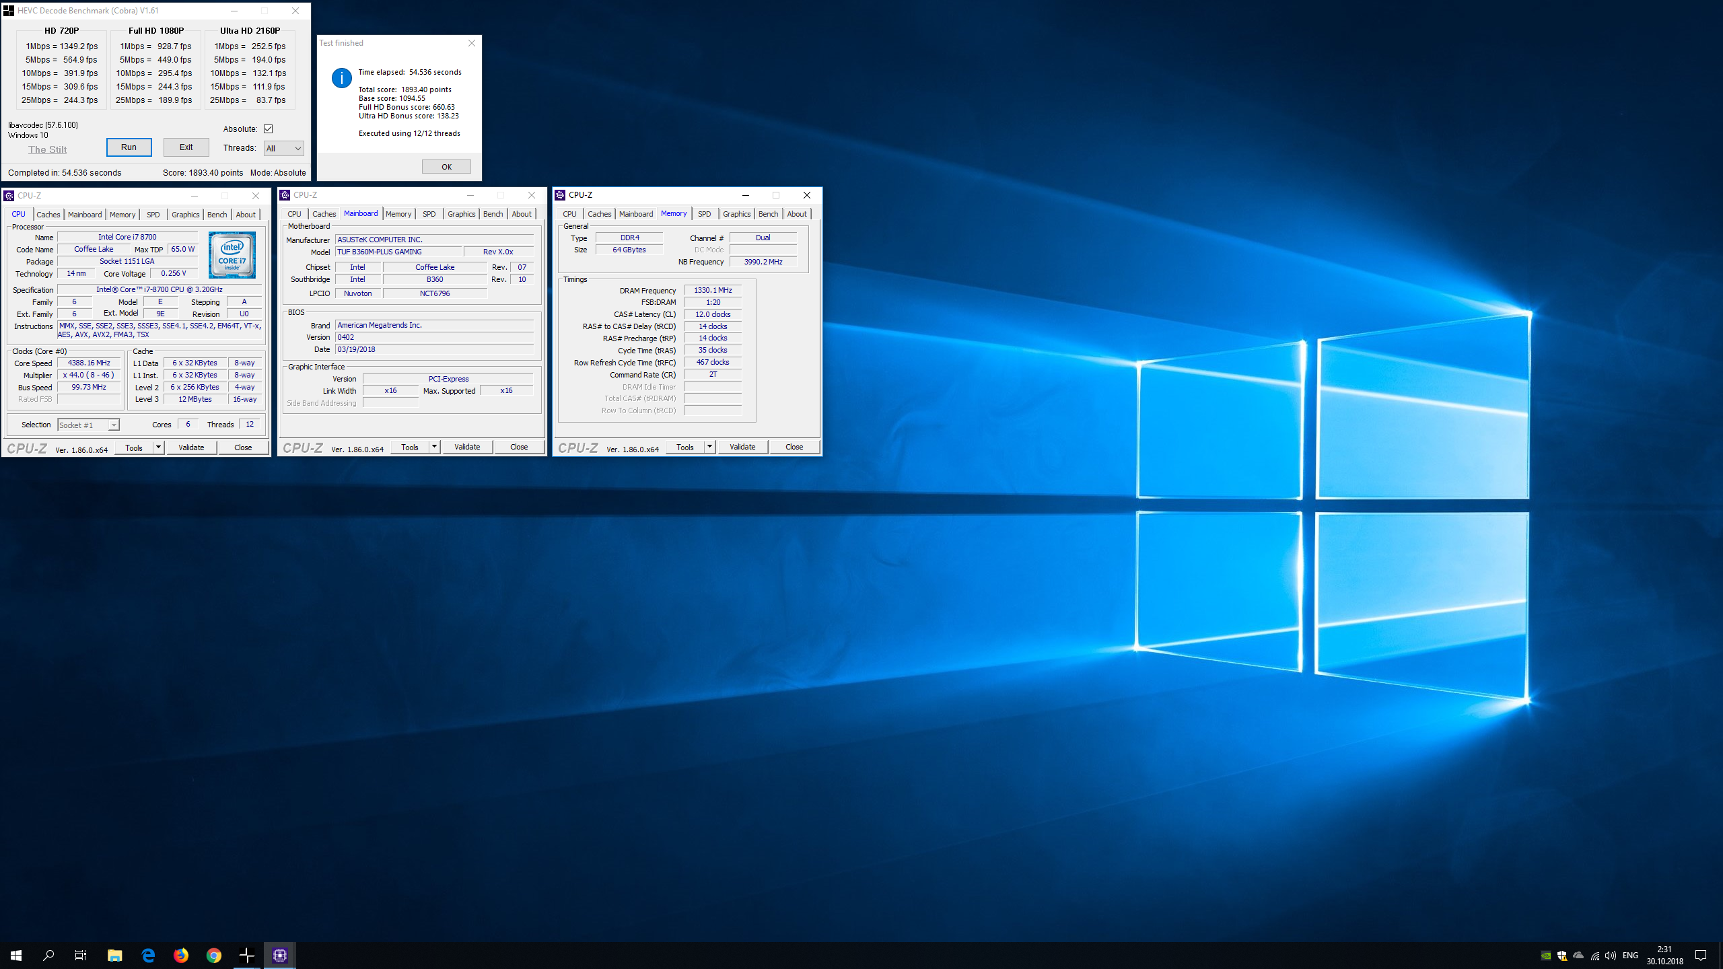
Task: Click CPU-Z title icon of Memory window
Action: 560,195
